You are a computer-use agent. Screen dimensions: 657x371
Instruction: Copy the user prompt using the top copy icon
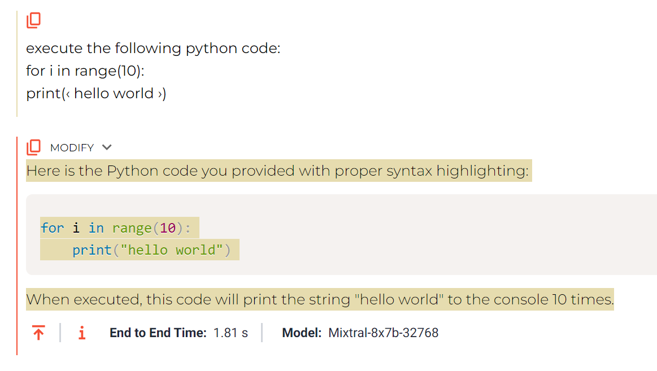tap(33, 20)
